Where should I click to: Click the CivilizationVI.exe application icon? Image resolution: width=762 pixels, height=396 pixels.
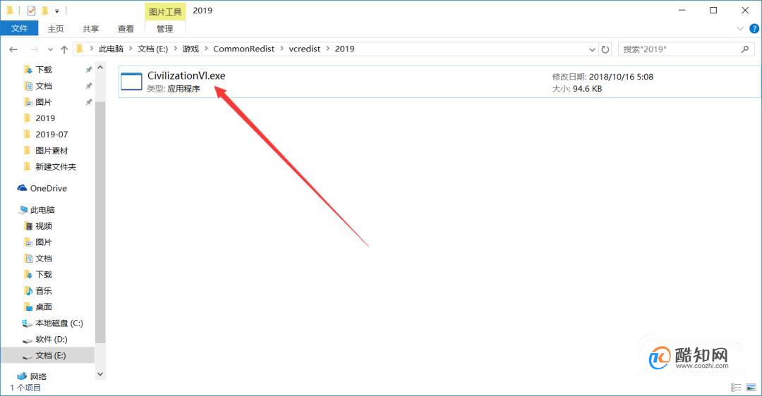coord(131,82)
